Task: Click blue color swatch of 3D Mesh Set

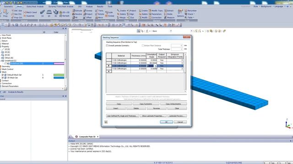Action: 59,78
